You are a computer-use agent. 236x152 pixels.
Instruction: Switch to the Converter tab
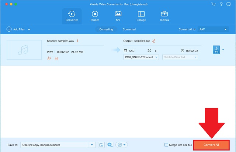[72, 16]
